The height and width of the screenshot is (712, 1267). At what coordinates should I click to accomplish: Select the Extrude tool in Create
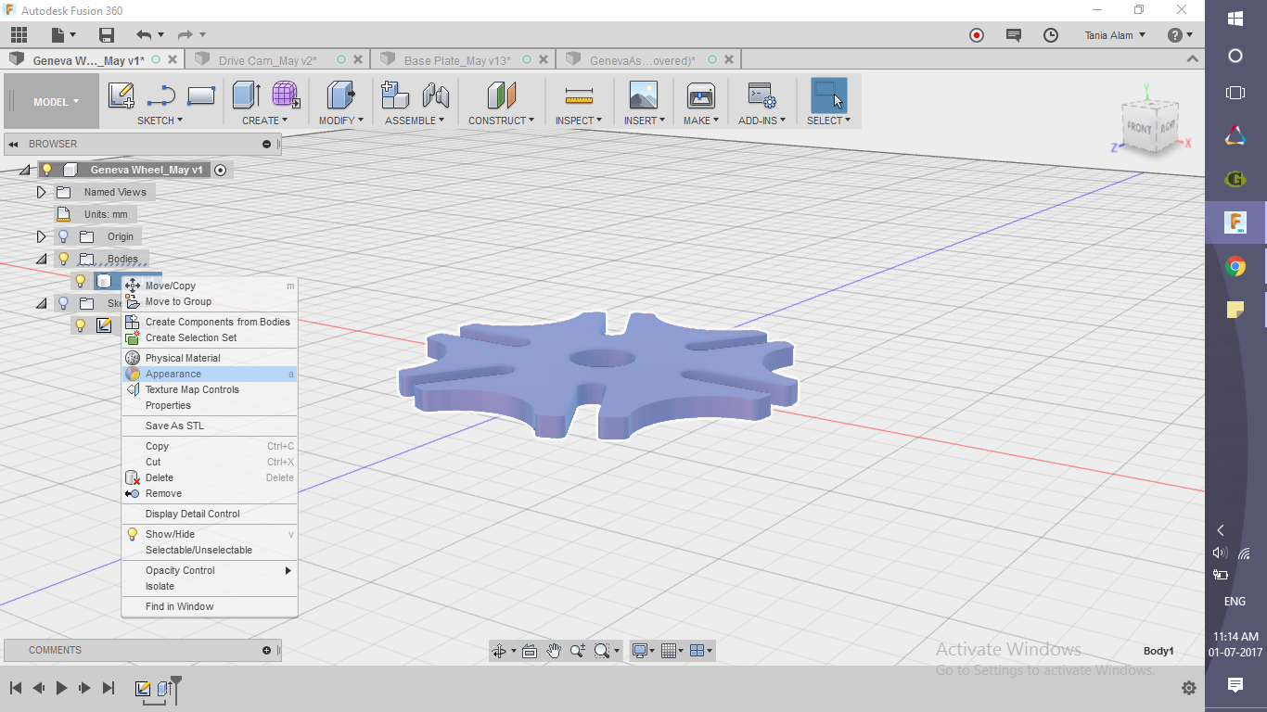click(x=246, y=95)
